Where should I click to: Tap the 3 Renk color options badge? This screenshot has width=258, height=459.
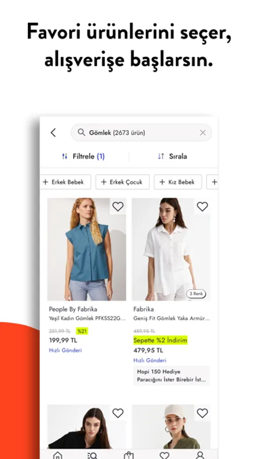196,294
